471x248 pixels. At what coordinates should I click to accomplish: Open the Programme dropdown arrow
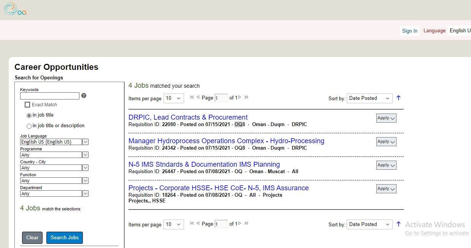click(x=86, y=155)
